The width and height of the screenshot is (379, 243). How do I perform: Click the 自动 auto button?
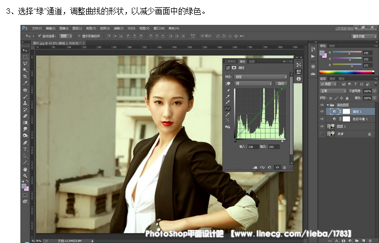281,83
